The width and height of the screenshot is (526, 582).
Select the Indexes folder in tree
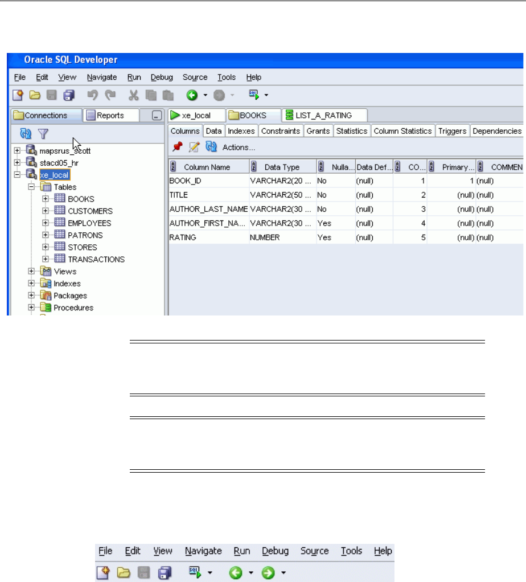coord(67,284)
